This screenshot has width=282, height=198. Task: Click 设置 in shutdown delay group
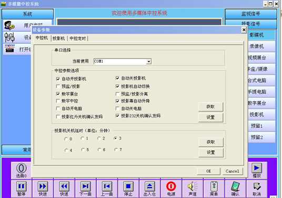211,153
